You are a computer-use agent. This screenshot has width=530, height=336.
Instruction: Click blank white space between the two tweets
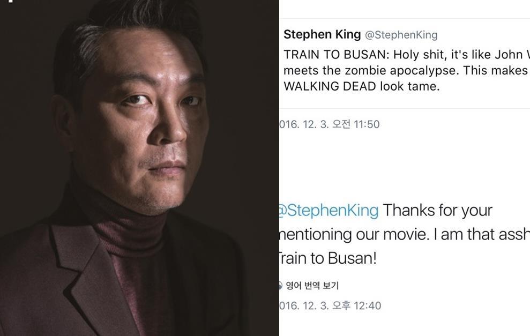[405, 162]
